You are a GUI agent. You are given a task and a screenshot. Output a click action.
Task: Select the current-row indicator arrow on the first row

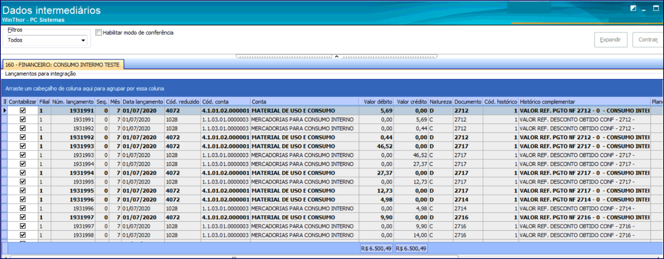5,111
